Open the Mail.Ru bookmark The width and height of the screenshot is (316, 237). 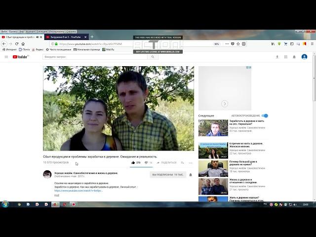point(108,49)
